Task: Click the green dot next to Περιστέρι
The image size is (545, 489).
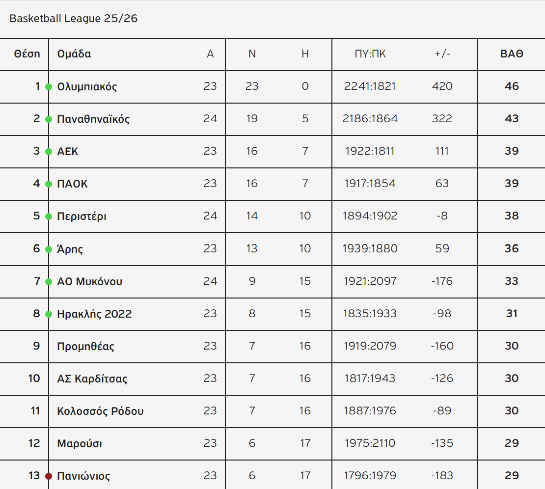Action: point(49,217)
